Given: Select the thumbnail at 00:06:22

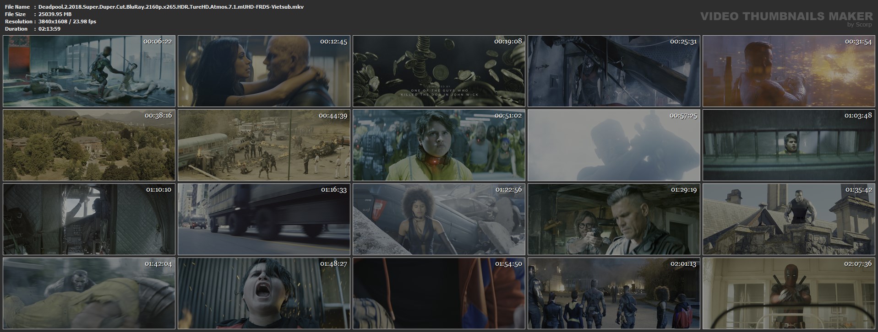Looking at the screenshot, I should point(89,71).
